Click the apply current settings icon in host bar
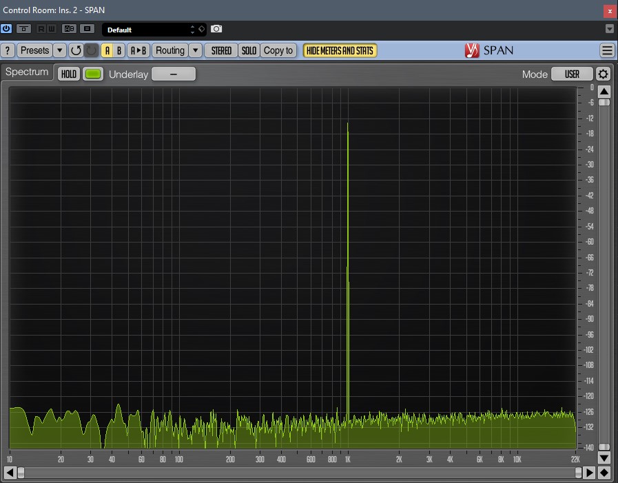The width and height of the screenshot is (618, 483). click(87, 29)
